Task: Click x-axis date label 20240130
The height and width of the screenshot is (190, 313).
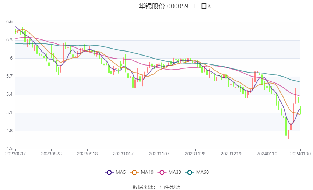Action: (x=300, y=154)
